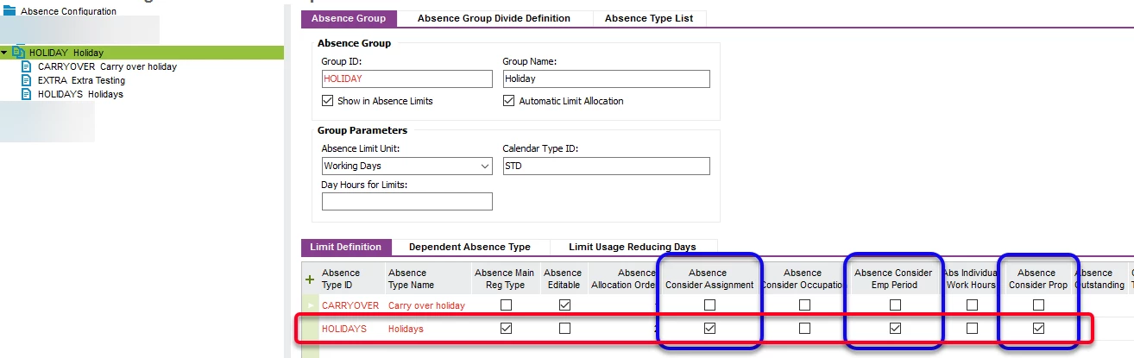Screen dimensions: 1134x358
Task: Click the Group Name text field
Action: [606, 79]
